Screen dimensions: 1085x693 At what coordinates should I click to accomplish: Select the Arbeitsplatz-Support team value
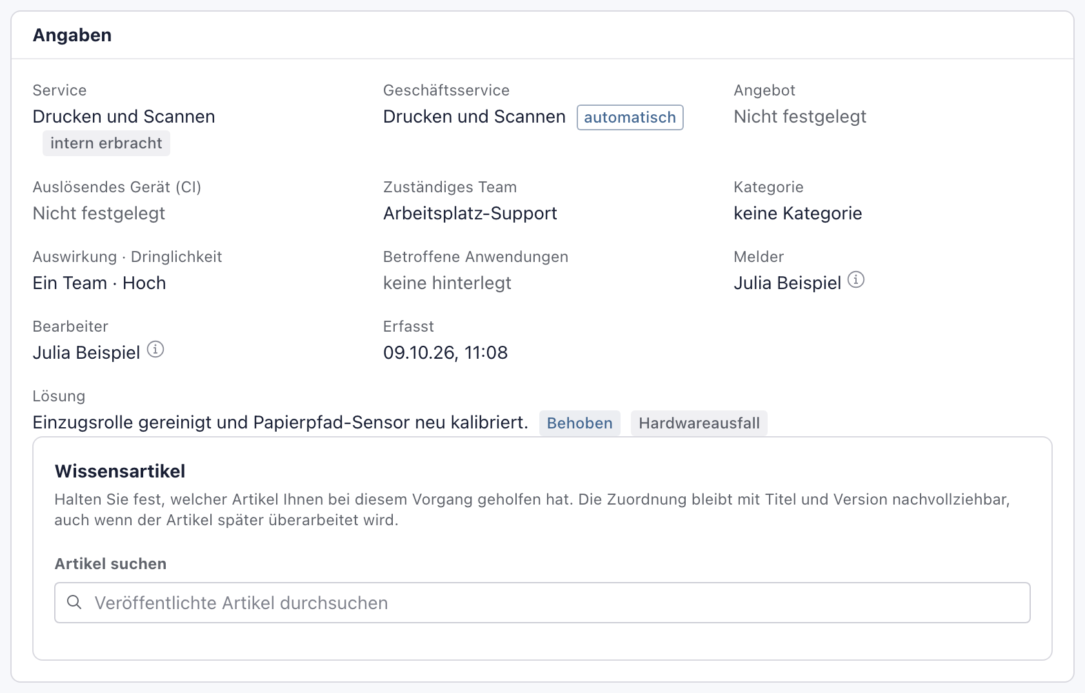tap(470, 214)
